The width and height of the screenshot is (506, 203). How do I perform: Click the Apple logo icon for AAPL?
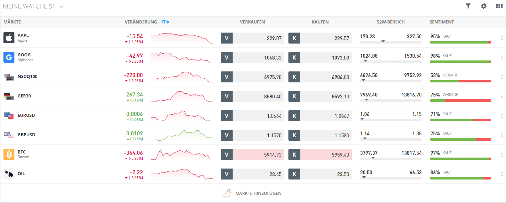9,38
